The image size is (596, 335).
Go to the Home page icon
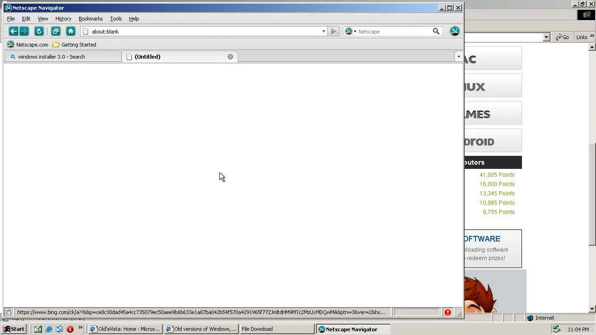71,31
